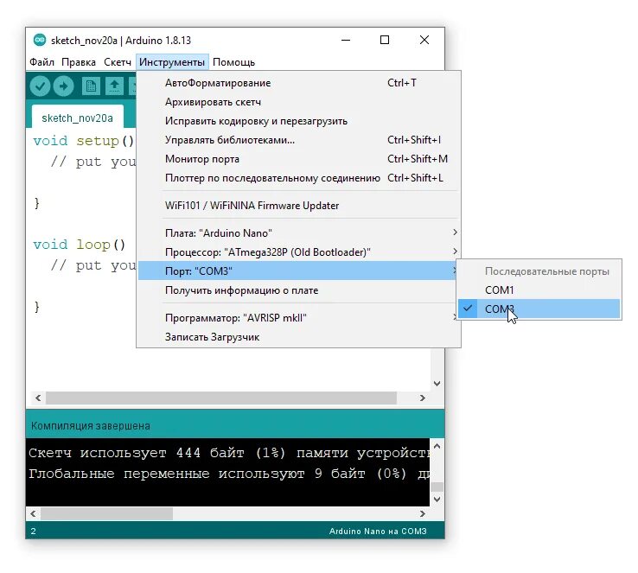
Task: Choose АвтоФорматирование menu entry
Action: pos(299,83)
